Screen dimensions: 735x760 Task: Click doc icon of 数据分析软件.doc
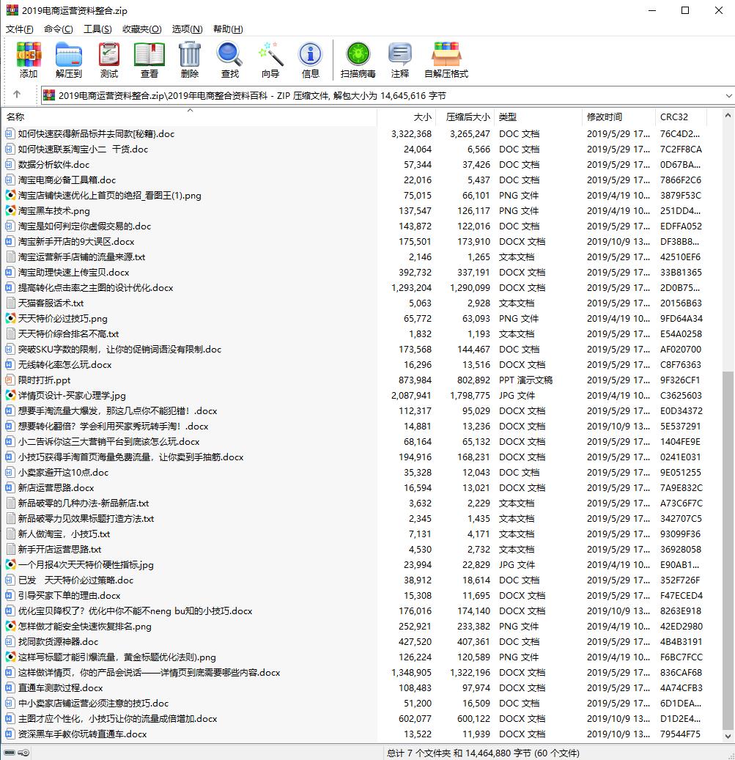(10, 165)
